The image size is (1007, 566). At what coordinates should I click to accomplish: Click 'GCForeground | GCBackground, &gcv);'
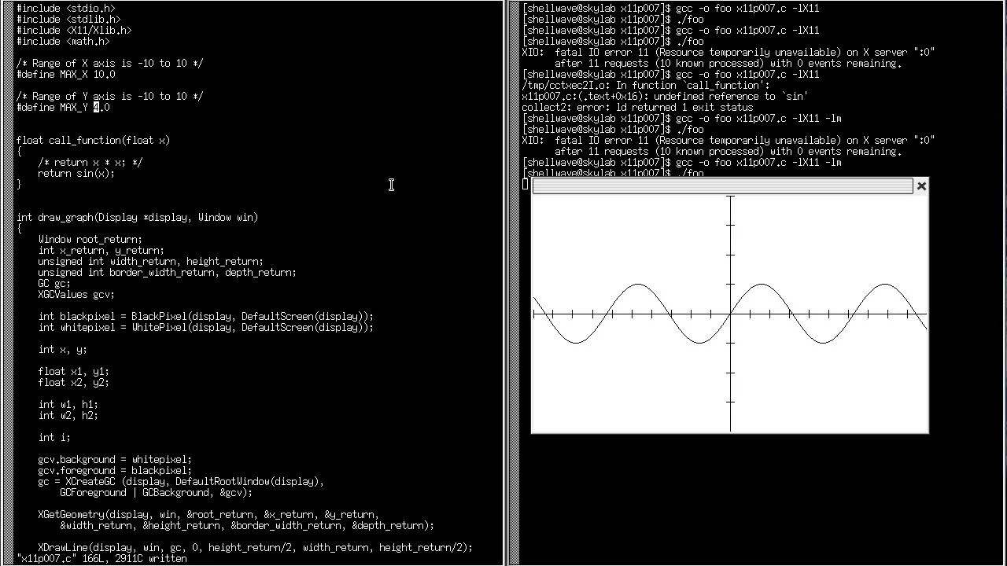click(x=157, y=493)
